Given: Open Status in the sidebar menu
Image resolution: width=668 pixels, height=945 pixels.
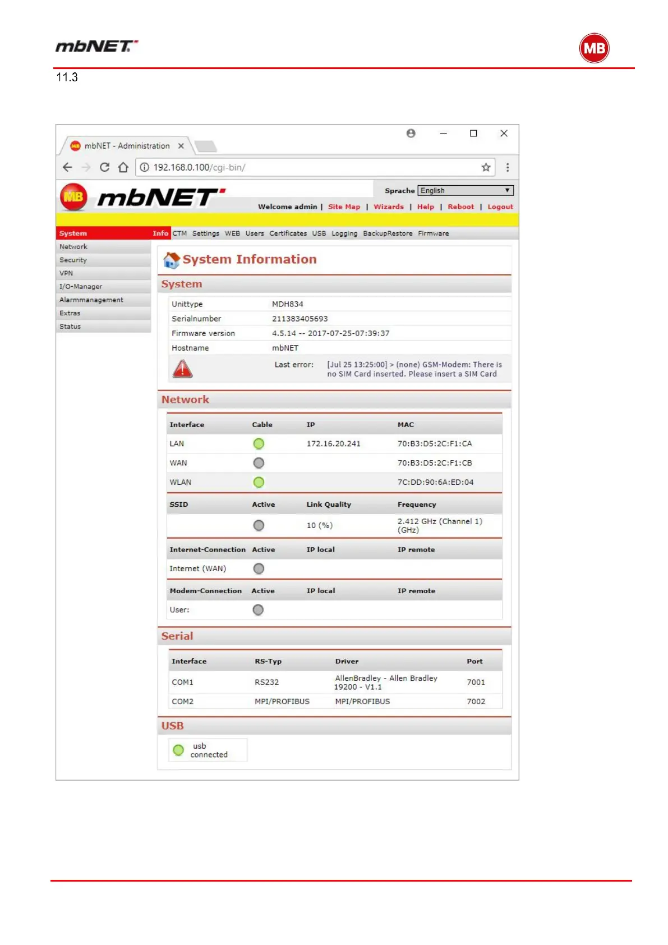Looking at the screenshot, I should click(104, 327).
